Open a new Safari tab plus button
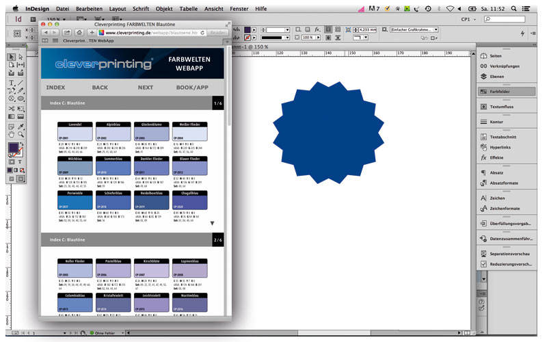Image resolution: width=547 pixels, height=342 pixels. (x=227, y=41)
